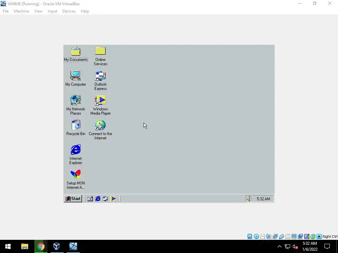This screenshot has height=253, width=338.
Task: Click the hard disk activity indicator
Action: point(250,237)
